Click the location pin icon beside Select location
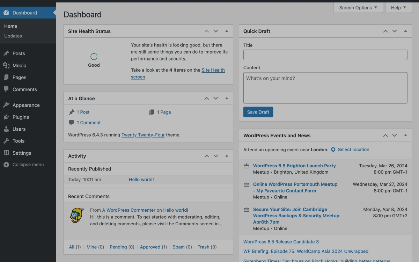Image resolution: width=419 pixels, height=262 pixels. tap(333, 150)
